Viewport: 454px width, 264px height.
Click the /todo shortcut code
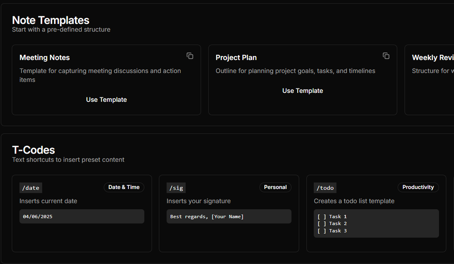point(325,188)
